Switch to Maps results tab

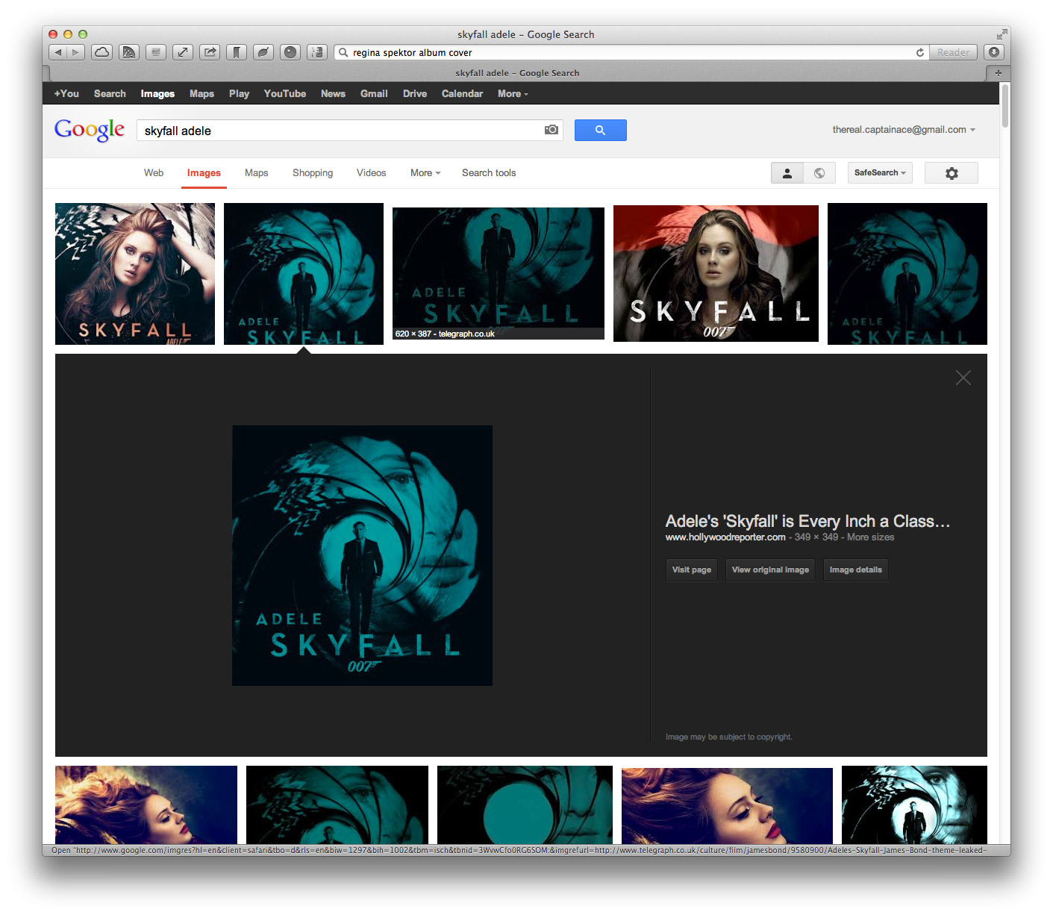[256, 173]
